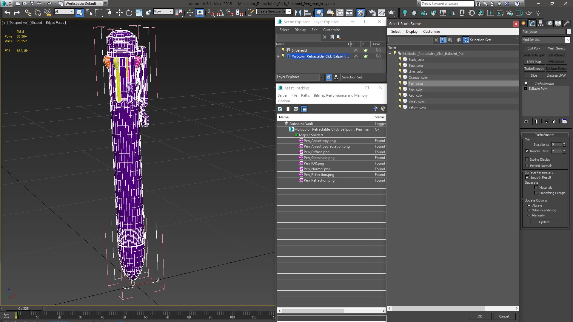Activate the Select and Rotate tool
573x322 pixels.
[129, 13]
